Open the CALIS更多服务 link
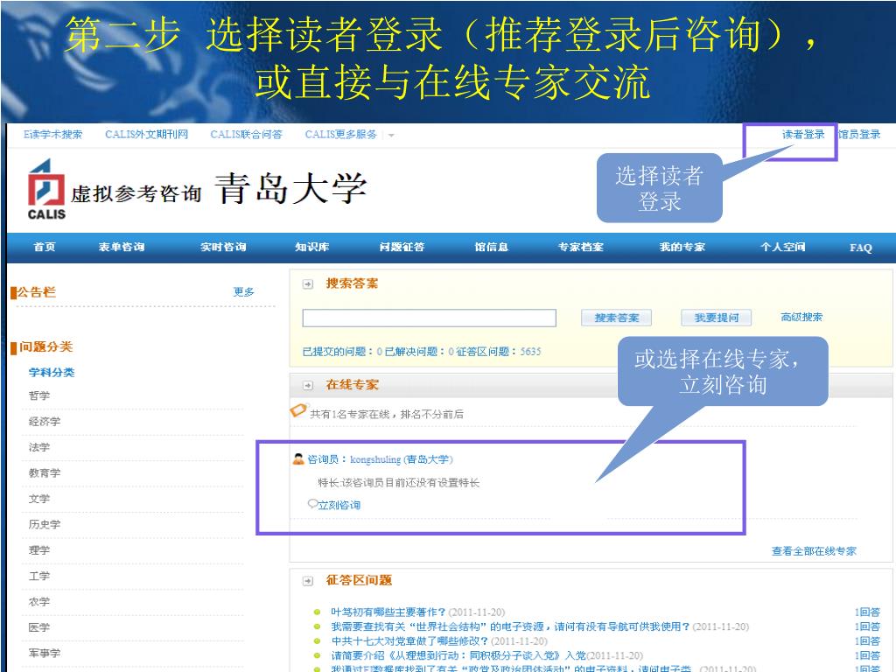The image size is (896, 672). [341, 134]
